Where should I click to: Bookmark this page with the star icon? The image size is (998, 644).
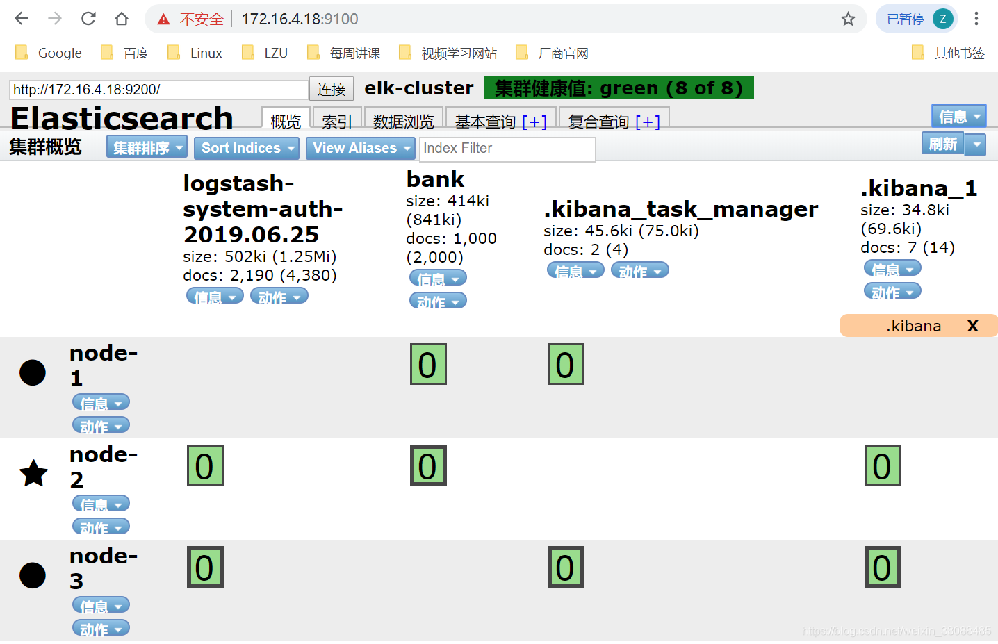(x=848, y=19)
